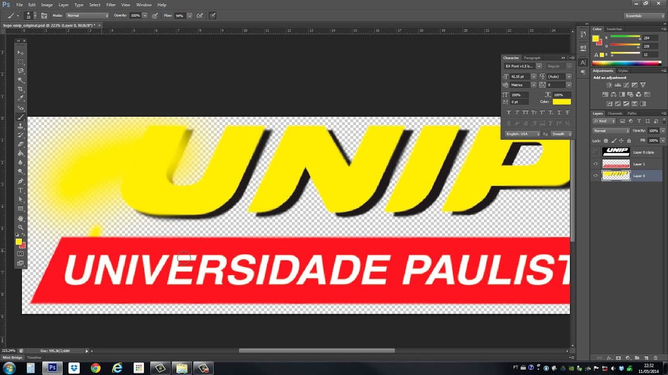Select the Magic Wand tool

pos(21,80)
